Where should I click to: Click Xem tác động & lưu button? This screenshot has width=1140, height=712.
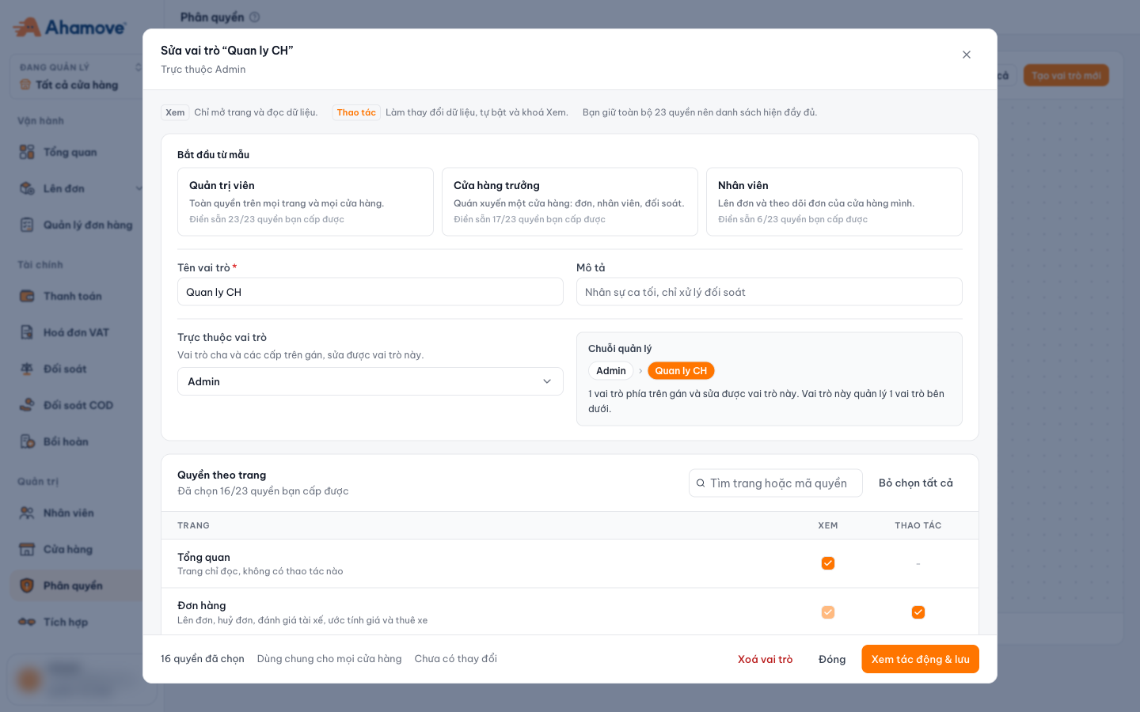[920, 659]
